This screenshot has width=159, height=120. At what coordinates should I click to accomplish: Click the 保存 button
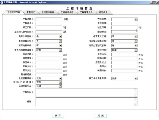coord(58,116)
